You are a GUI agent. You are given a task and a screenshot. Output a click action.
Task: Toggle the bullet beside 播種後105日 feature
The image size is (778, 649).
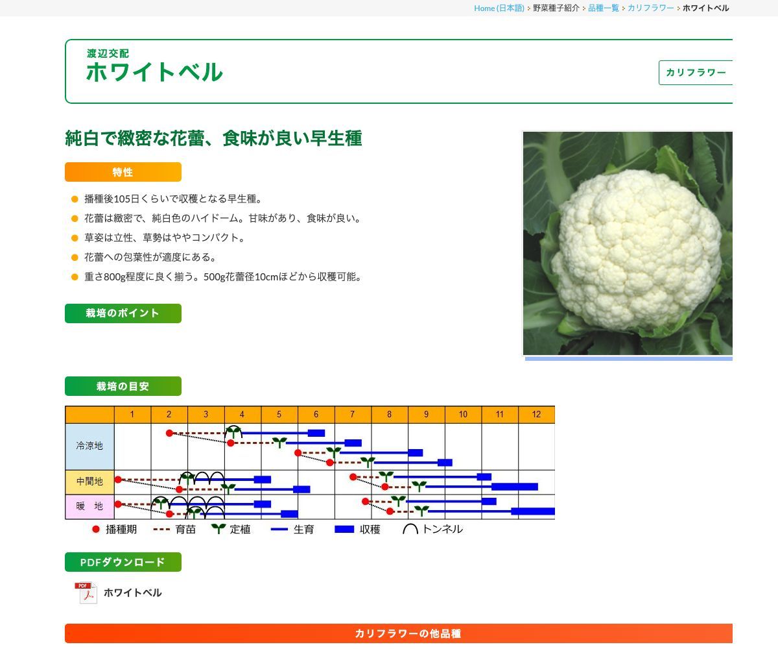(73, 199)
